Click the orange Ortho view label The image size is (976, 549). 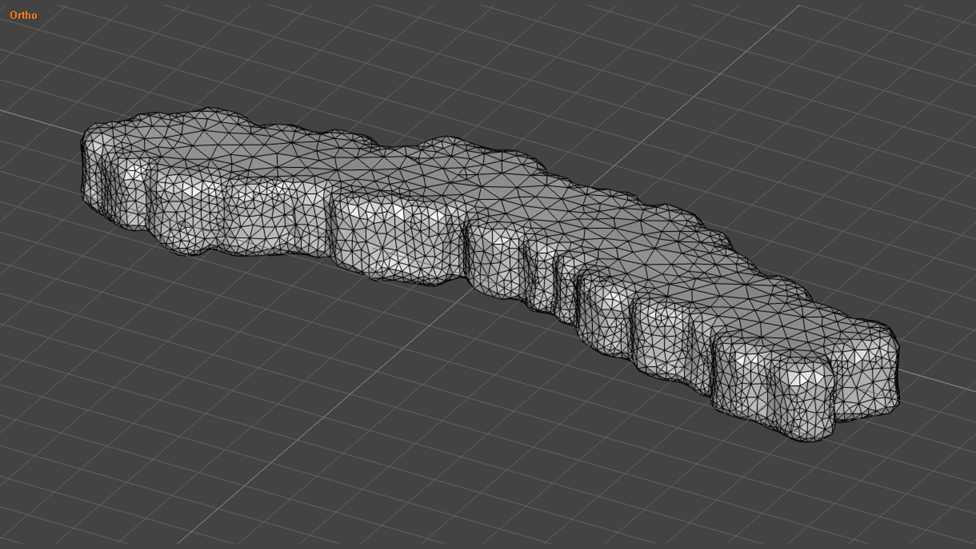coord(23,15)
